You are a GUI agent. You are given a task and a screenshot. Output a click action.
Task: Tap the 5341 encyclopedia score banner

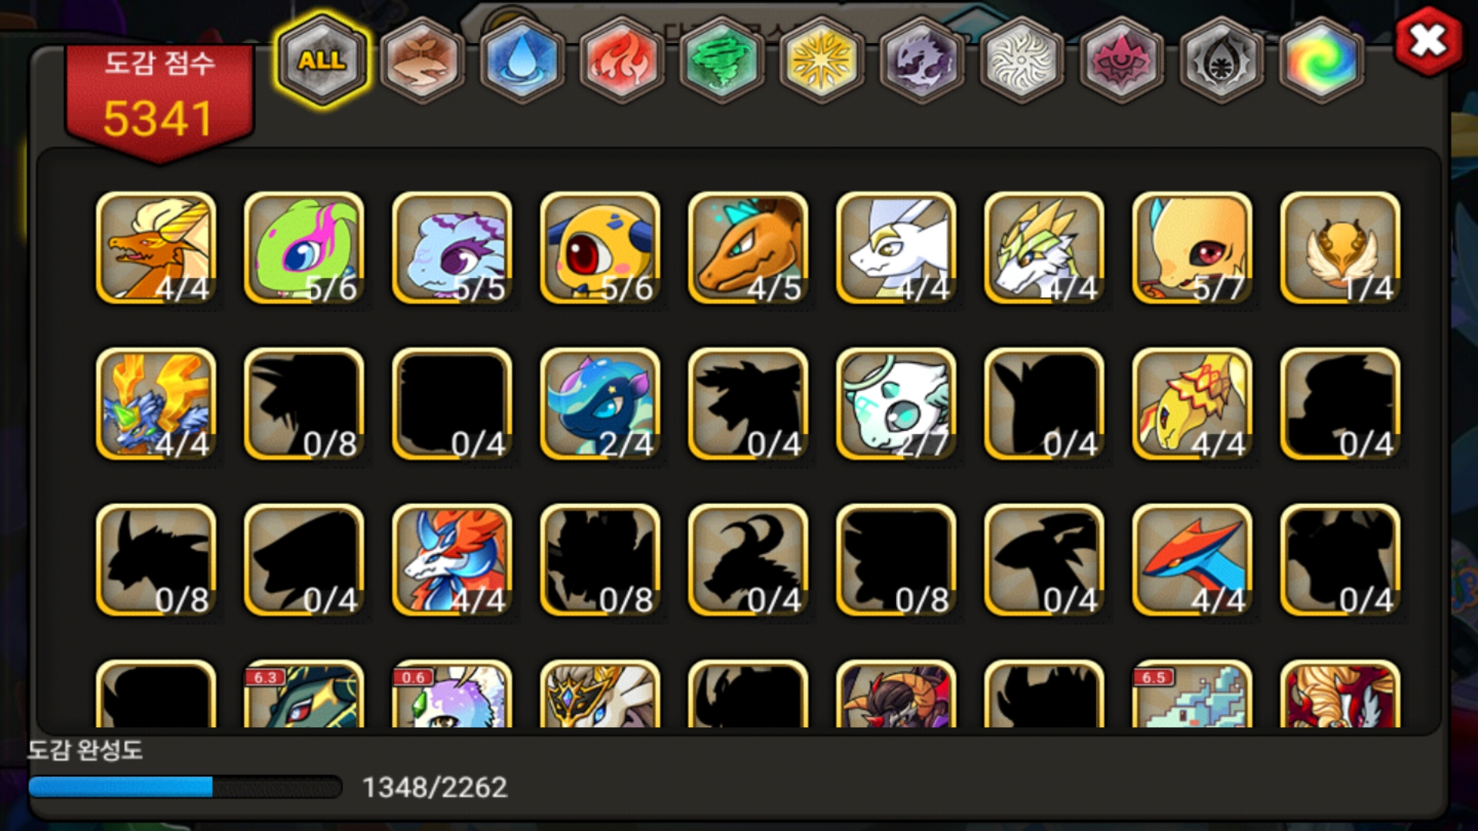[x=159, y=100]
